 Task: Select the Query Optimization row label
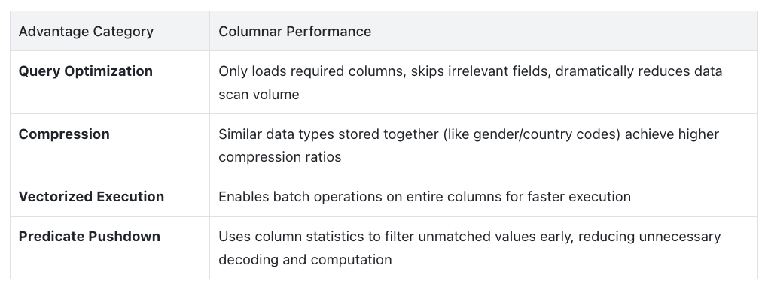point(85,71)
